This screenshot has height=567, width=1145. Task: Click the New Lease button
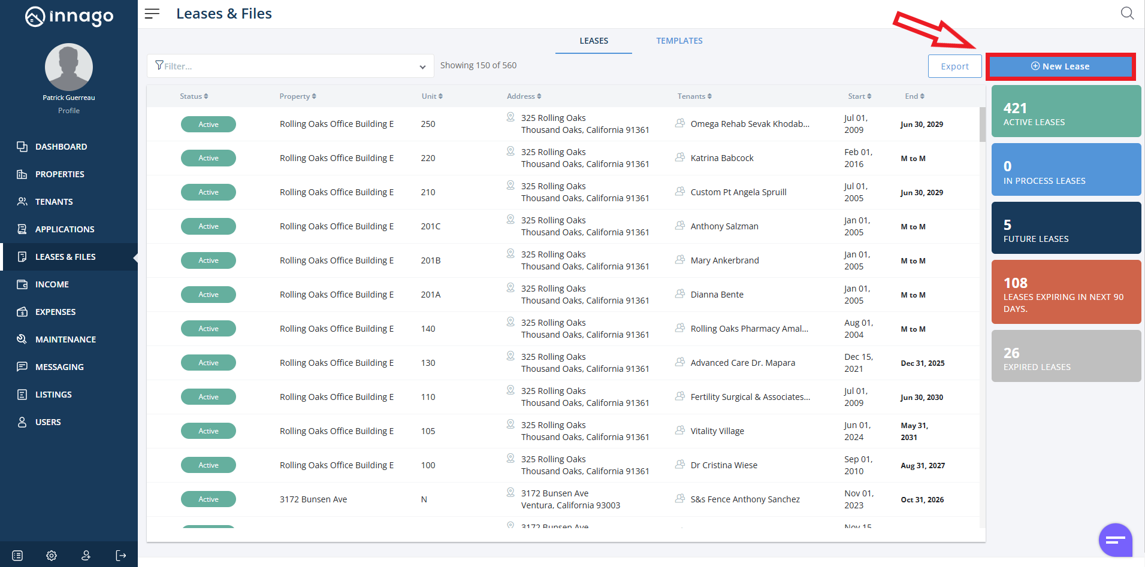coord(1060,66)
